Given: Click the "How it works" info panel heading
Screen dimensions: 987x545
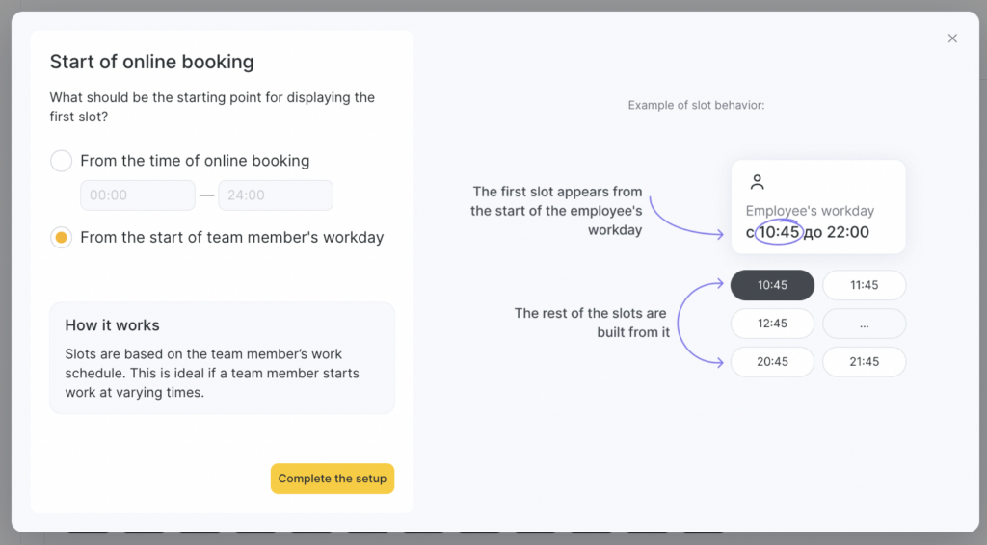Looking at the screenshot, I should pyautogui.click(x=112, y=325).
